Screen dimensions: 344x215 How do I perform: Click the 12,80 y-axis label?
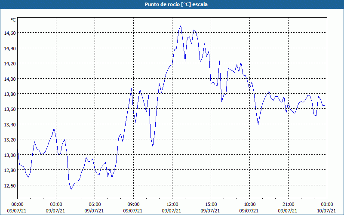(x=10, y=170)
